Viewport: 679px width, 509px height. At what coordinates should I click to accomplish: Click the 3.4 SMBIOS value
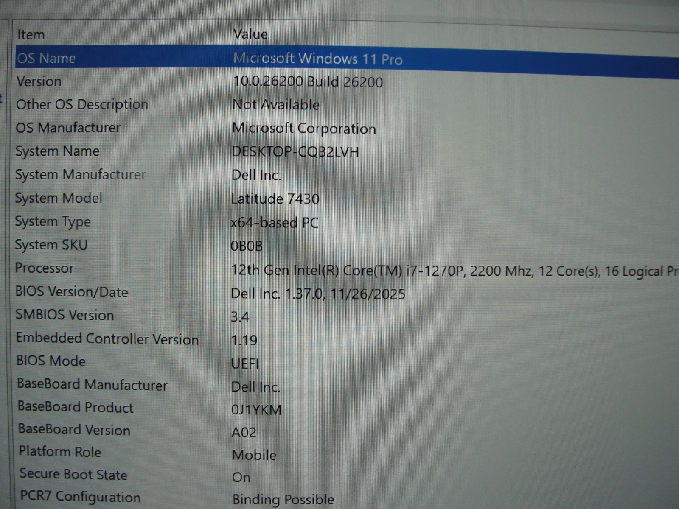click(x=240, y=317)
